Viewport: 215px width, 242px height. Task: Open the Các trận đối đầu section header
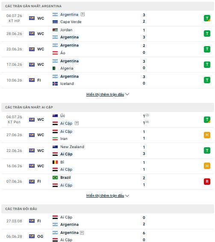click(108, 209)
